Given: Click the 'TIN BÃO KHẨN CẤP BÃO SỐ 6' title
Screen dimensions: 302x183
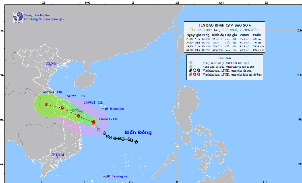Looking at the screenshot, I should (x=225, y=25).
